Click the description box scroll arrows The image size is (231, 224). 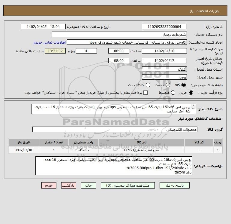193,107
